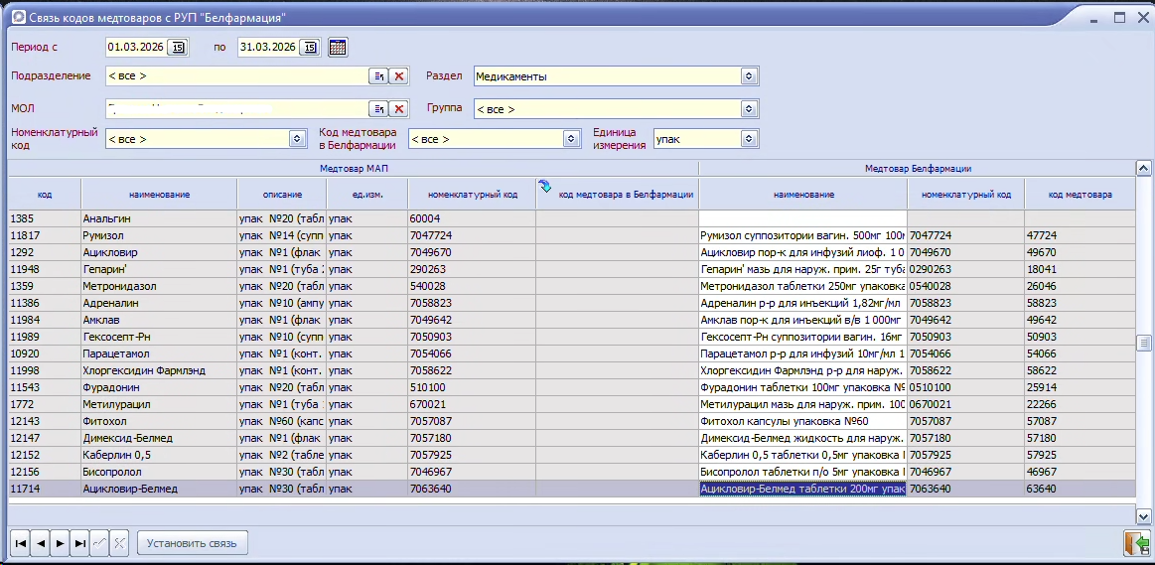Open Номенклатурный код dropdown
Screen dimensions: 1155x565
pyautogui.click(x=297, y=139)
